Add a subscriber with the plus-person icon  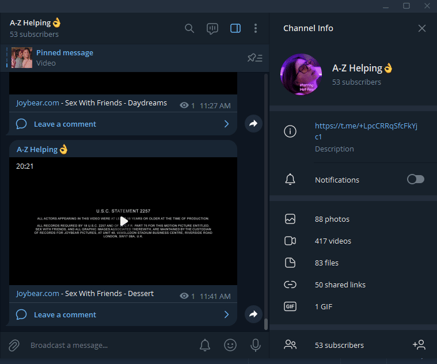[x=419, y=345]
